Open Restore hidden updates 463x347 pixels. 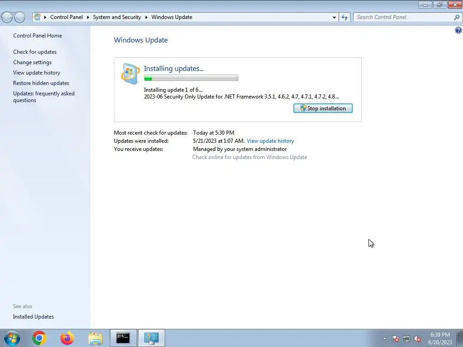[x=41, y=83]
